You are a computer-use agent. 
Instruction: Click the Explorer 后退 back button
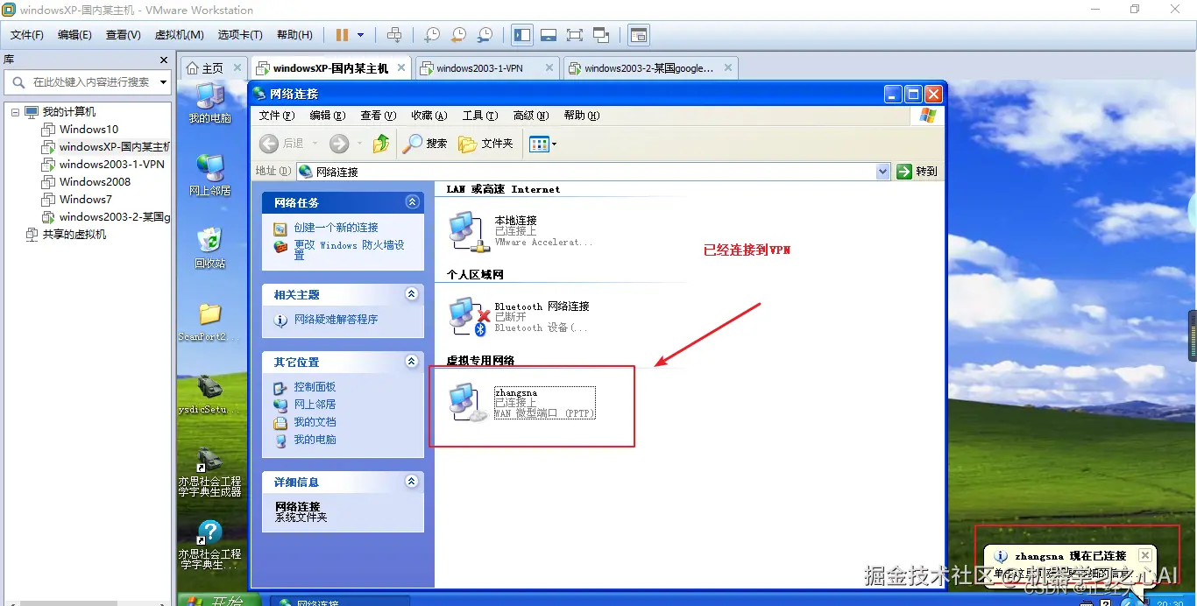283,144
